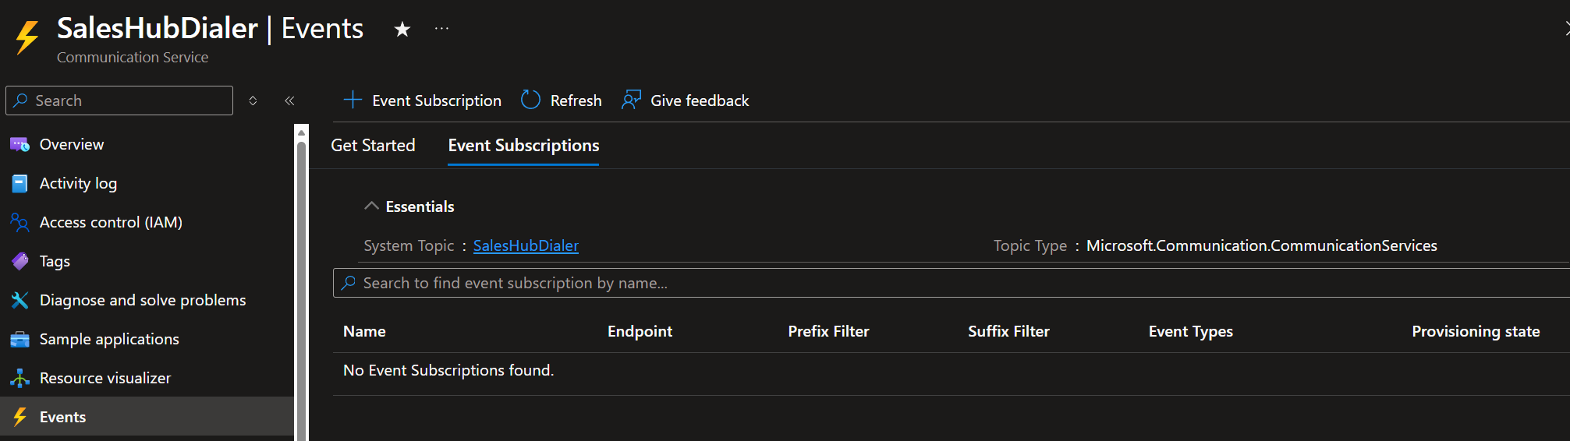Click the sidebar scrollbar up arrow

tap(301, 132)
